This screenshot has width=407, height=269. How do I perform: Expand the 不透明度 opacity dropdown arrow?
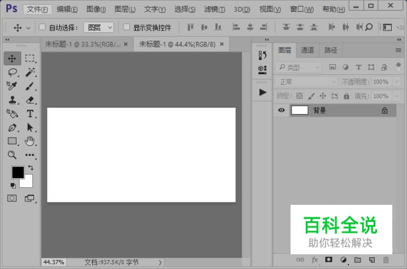coord(397,82)
